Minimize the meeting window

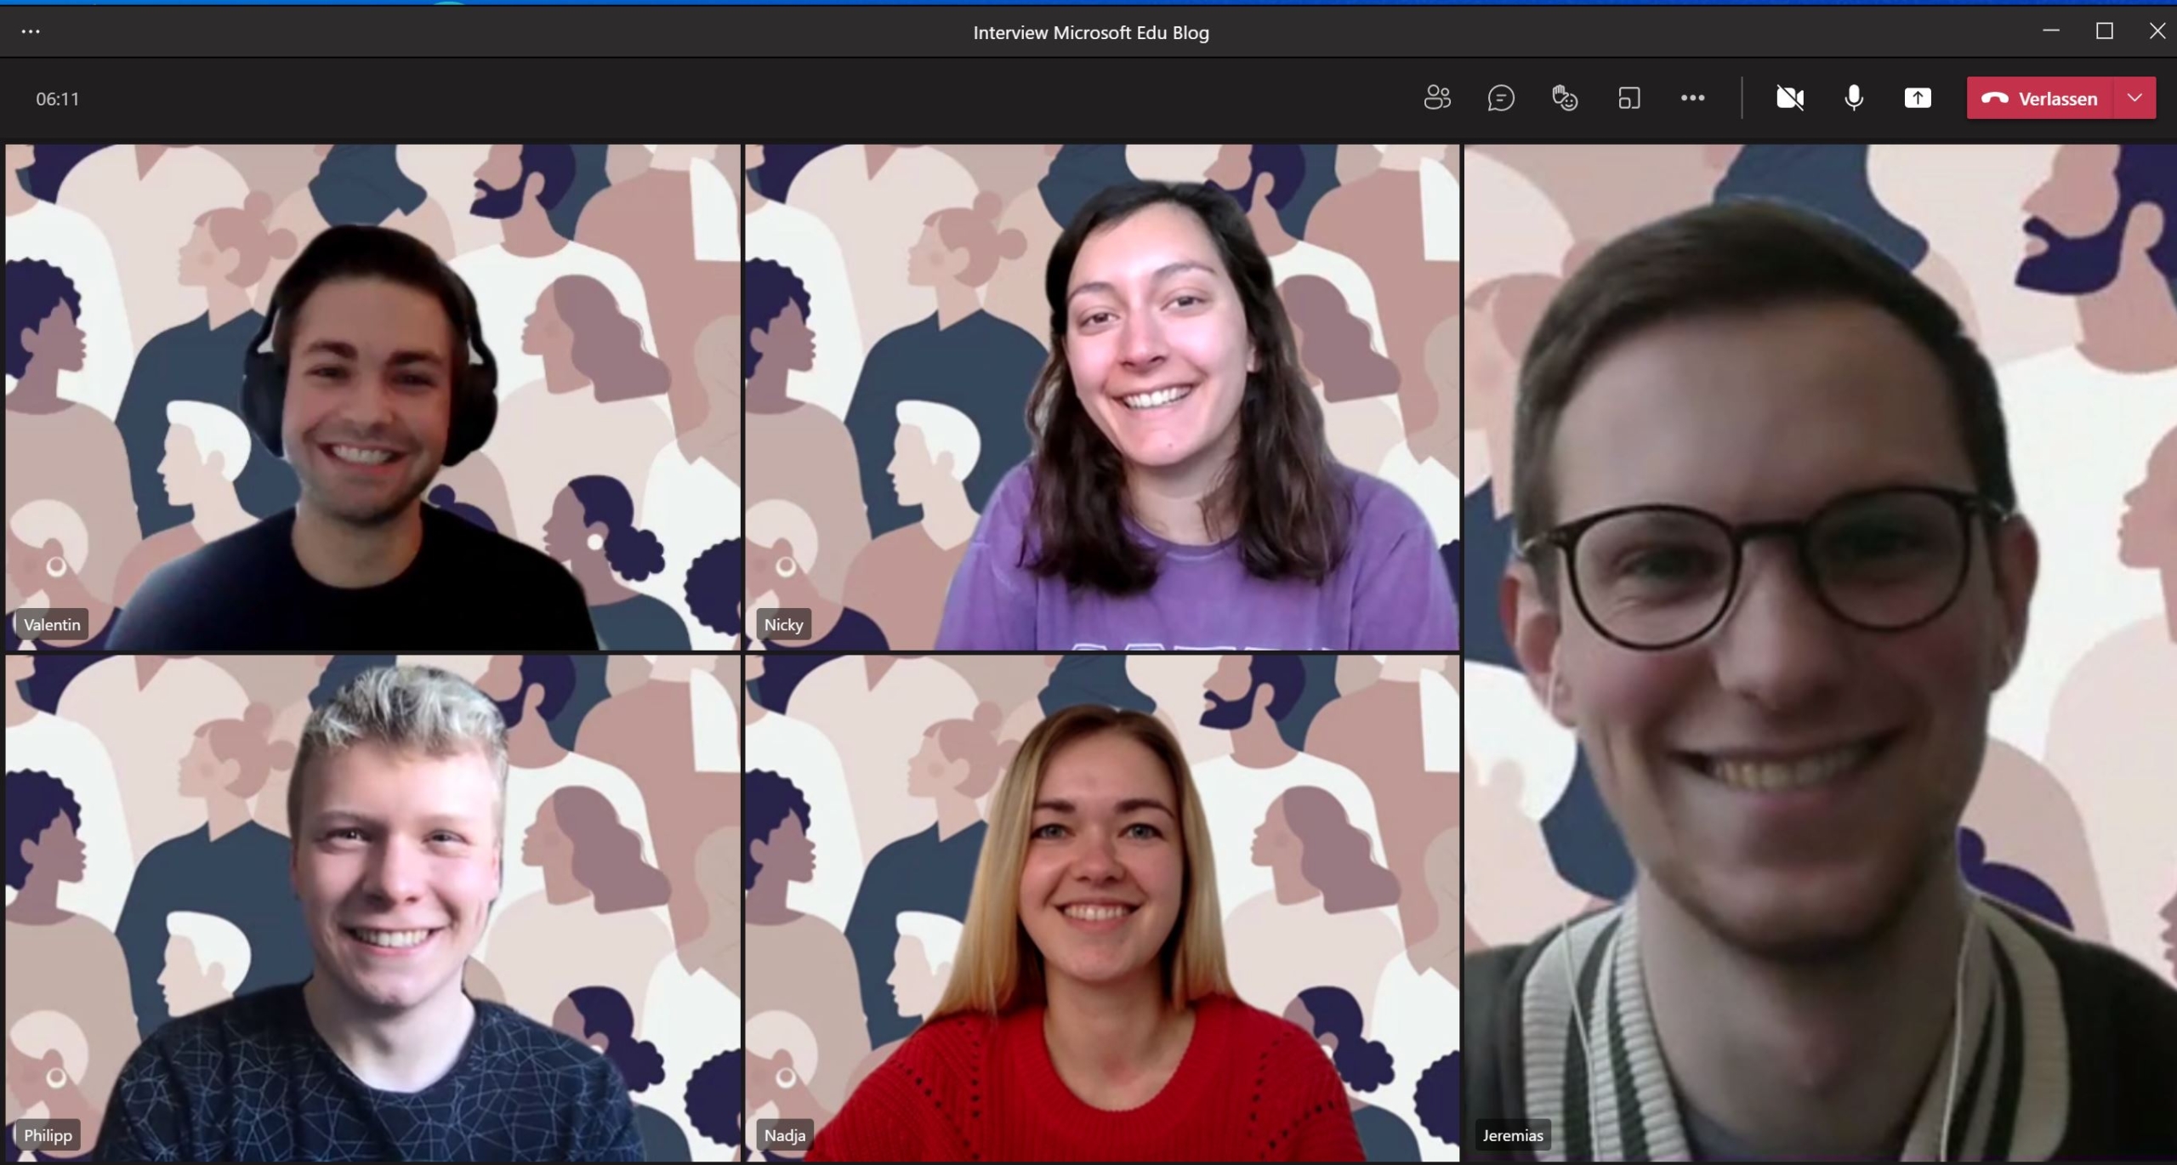[x=2051, y=31]
